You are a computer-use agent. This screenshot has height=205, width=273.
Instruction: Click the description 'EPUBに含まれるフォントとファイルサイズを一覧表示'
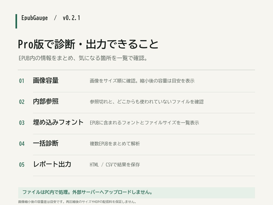[144, 123]
